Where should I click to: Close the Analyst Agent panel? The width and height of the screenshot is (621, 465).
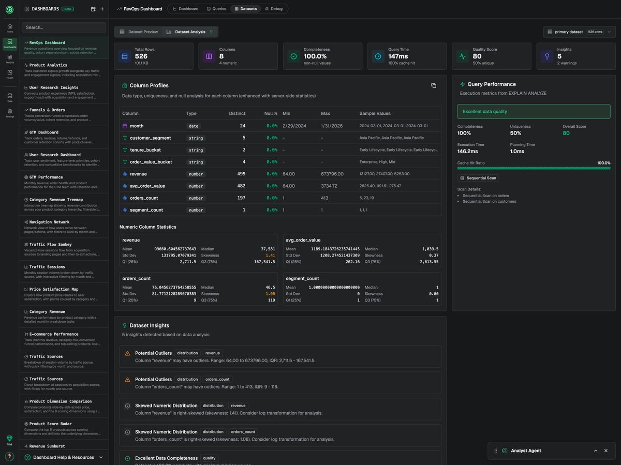click(606, 451)
